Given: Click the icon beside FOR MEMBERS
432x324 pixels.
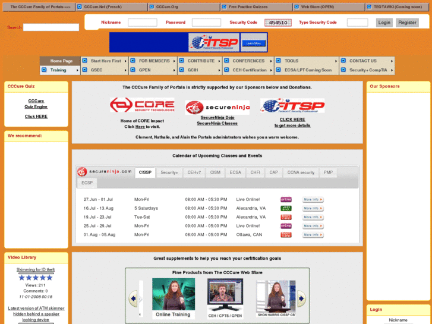Looking at the screenshot, I should tap(133, 61).
